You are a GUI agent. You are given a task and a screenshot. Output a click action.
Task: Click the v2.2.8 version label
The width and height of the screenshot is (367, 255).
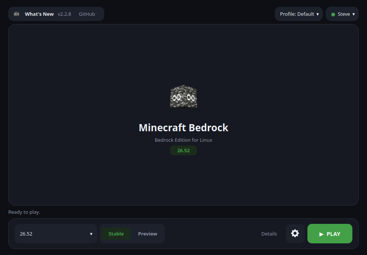(x=64, y=14)
